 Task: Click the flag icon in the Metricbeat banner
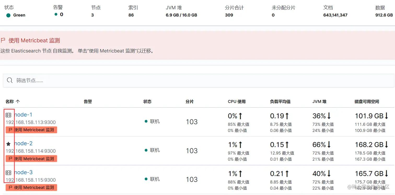[x=3, y=40]
